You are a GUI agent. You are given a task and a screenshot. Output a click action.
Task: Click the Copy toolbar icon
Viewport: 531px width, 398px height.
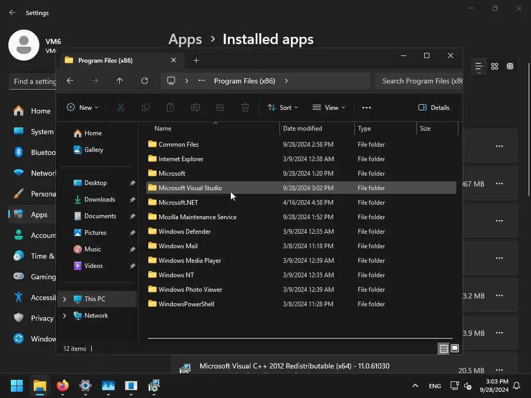coord(146,108)
